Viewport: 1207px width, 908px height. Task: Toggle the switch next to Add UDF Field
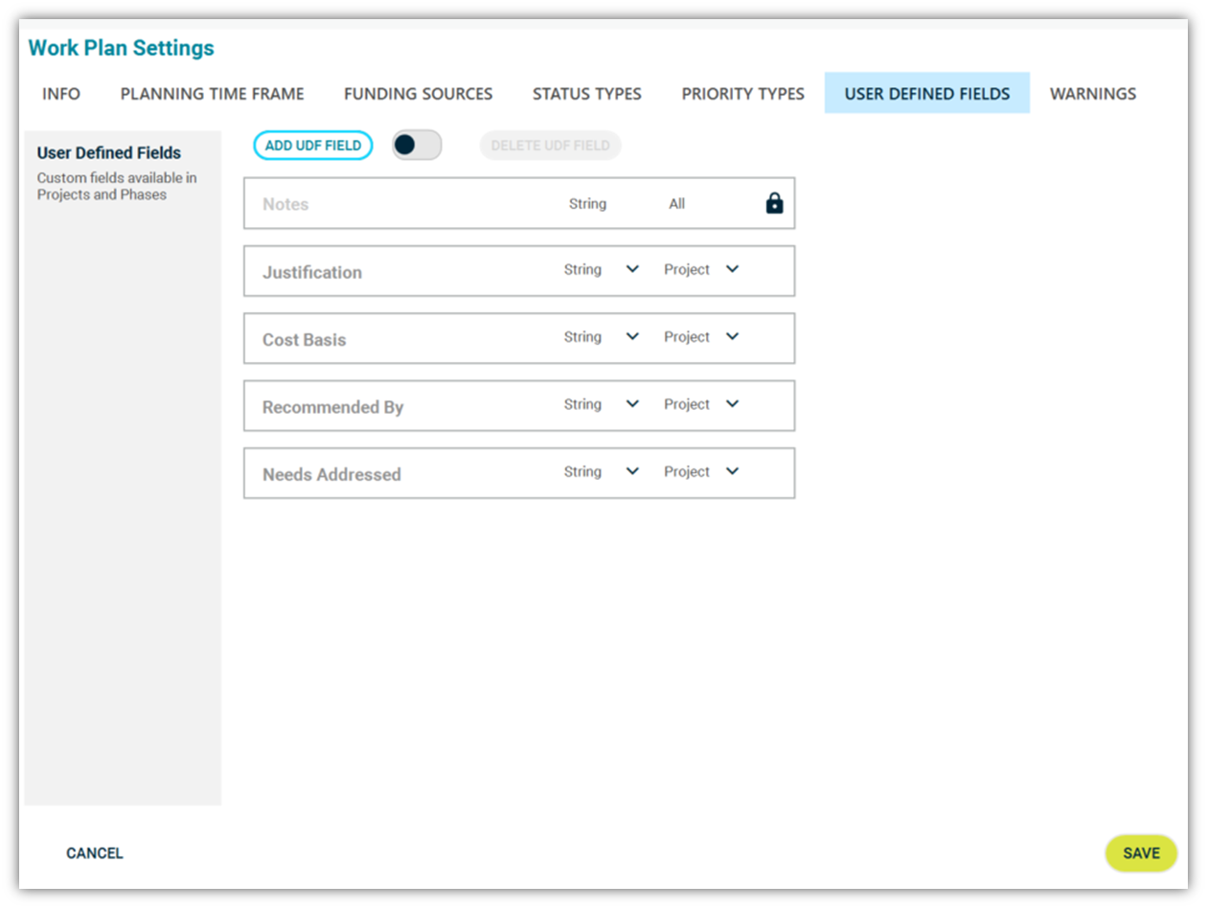[x=417, y=146]
